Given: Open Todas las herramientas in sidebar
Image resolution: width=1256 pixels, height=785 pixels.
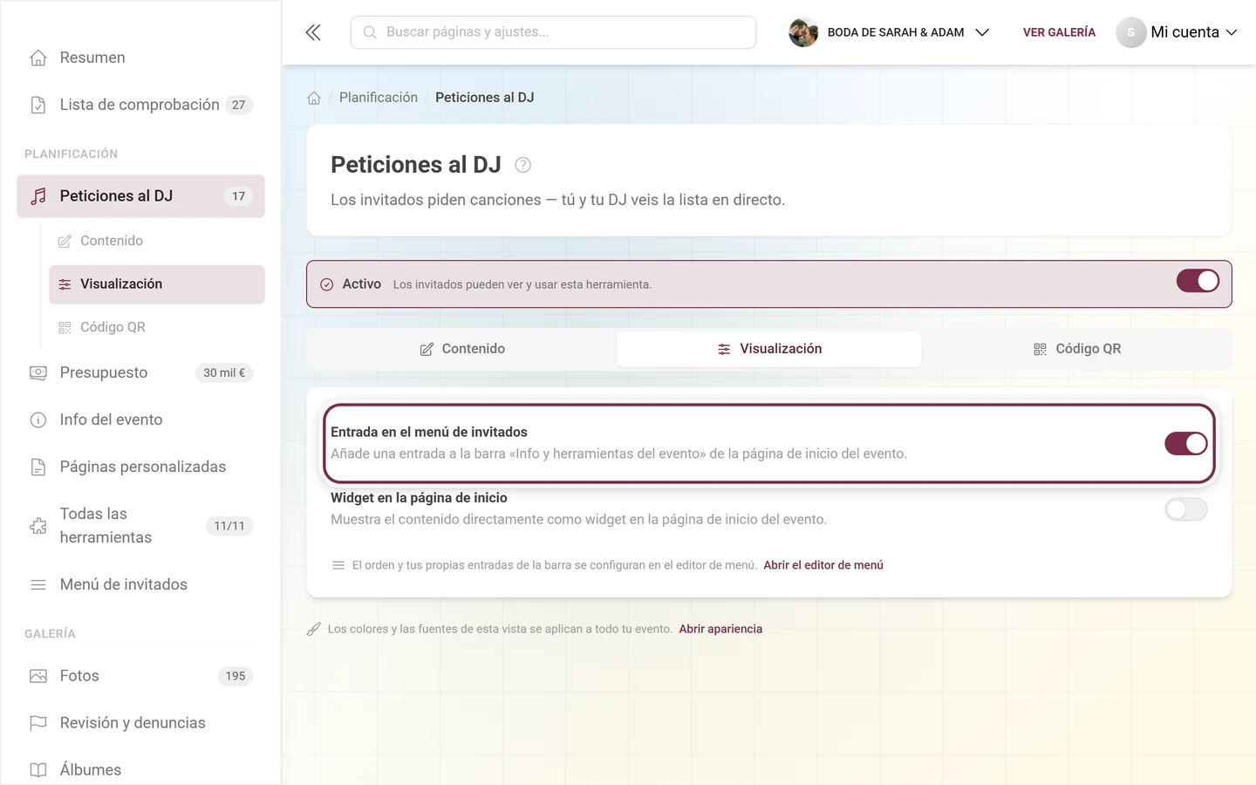Looking at the screenshot, I should point(140,526).
